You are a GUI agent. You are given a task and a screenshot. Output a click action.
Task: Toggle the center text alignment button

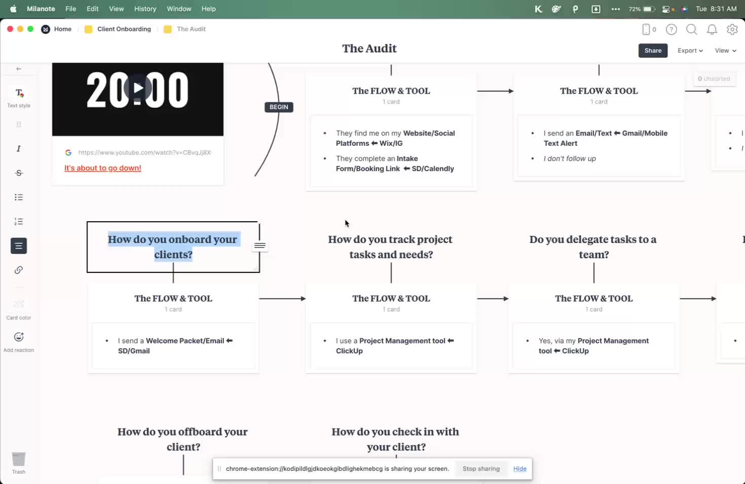19,246
